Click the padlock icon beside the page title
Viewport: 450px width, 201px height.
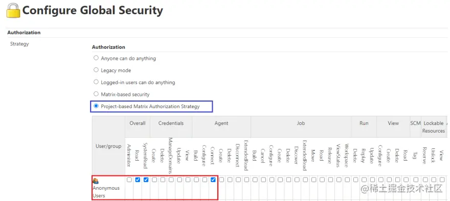pos(13,11)
